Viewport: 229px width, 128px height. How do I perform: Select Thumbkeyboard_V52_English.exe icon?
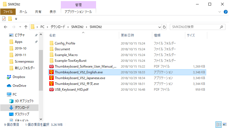pyautogui.click(x=51, y=72)
